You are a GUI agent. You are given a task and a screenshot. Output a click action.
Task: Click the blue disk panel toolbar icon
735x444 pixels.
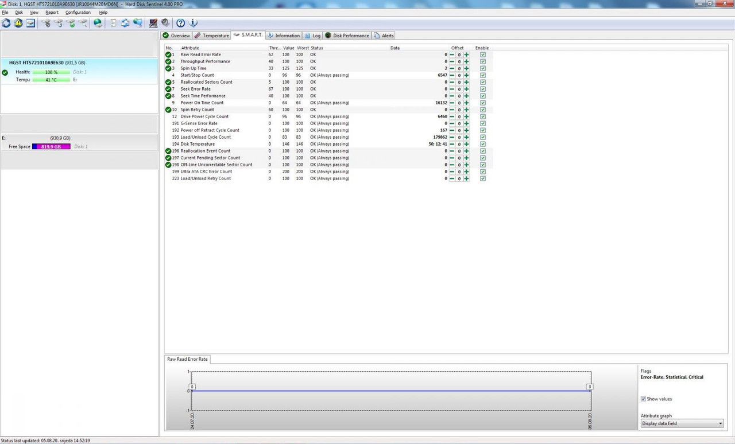click(30, 23)
